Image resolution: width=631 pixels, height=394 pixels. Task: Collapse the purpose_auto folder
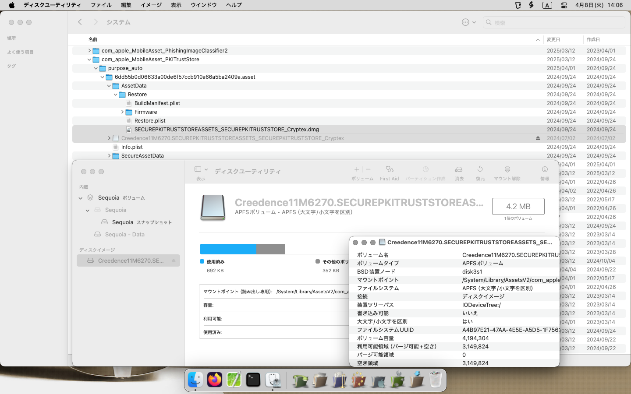point(96,68)
